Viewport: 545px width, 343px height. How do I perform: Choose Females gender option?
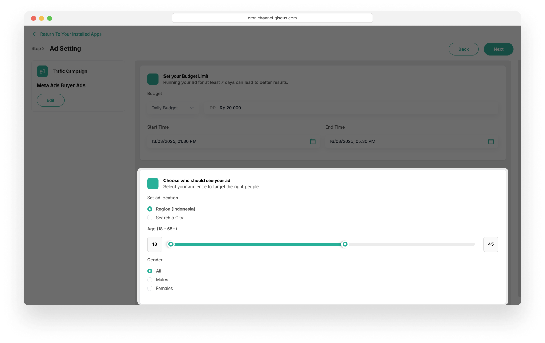(x=150, y=289)
